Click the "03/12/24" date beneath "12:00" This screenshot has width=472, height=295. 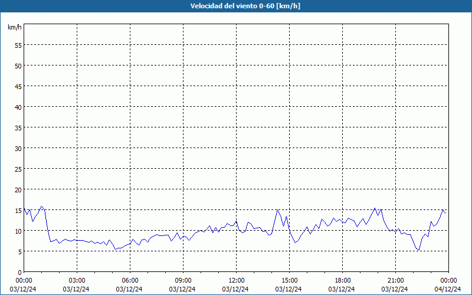pos(235,289)
